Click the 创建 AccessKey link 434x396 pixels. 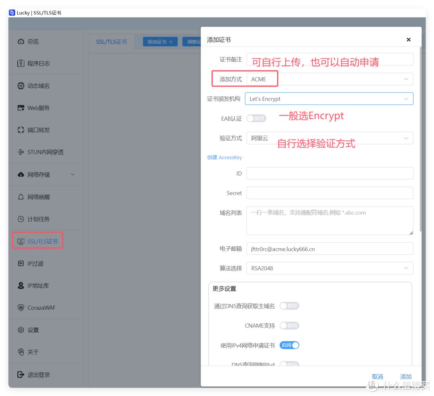pyautogui.click(x=224, y=157)
